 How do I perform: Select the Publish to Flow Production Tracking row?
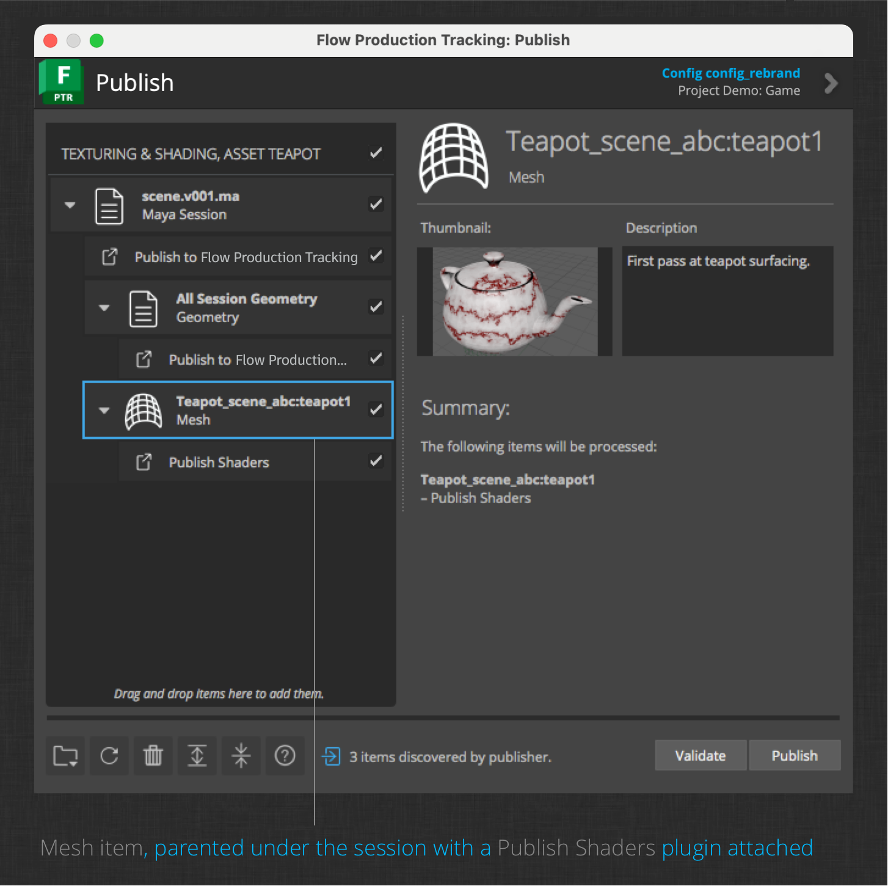(x=238, y=257)
